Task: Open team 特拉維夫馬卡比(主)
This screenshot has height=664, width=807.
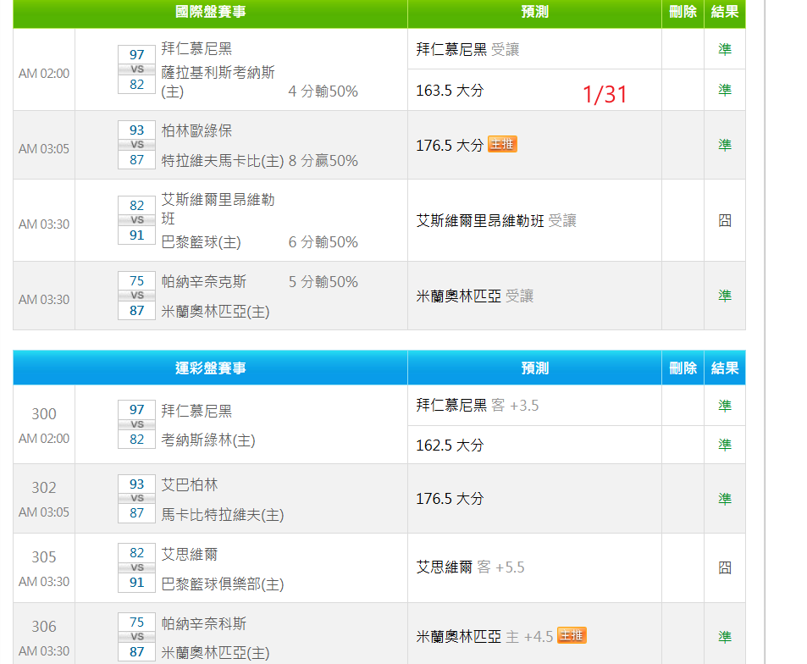Action: tap(223, 161)
